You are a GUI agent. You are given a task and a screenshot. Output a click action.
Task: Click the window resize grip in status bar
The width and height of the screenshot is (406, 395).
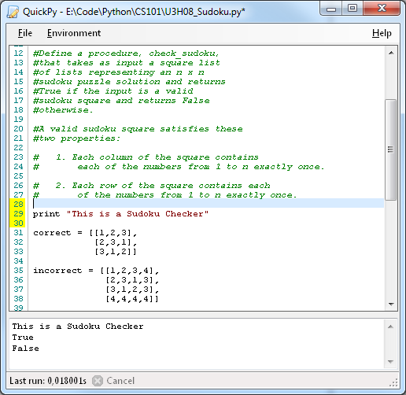pos(393,382)
